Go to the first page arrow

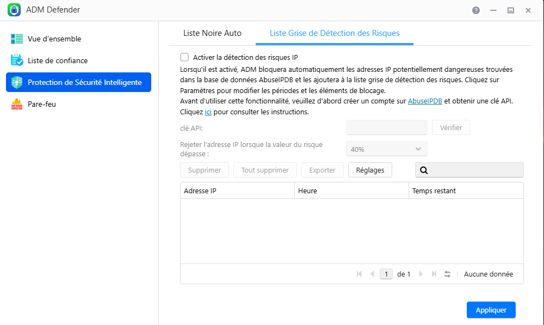pyautogui.click(x=359, y=274)
